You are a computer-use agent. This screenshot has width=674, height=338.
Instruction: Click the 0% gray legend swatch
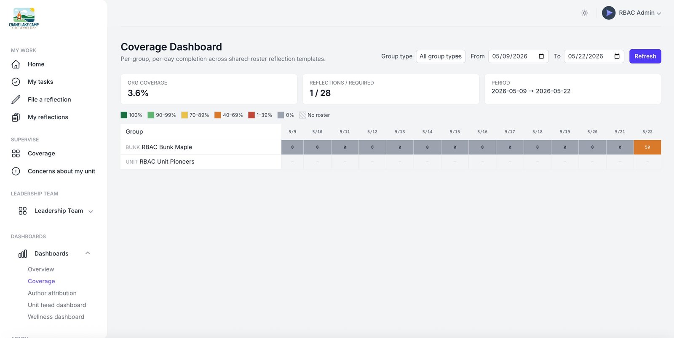(281, 115)
